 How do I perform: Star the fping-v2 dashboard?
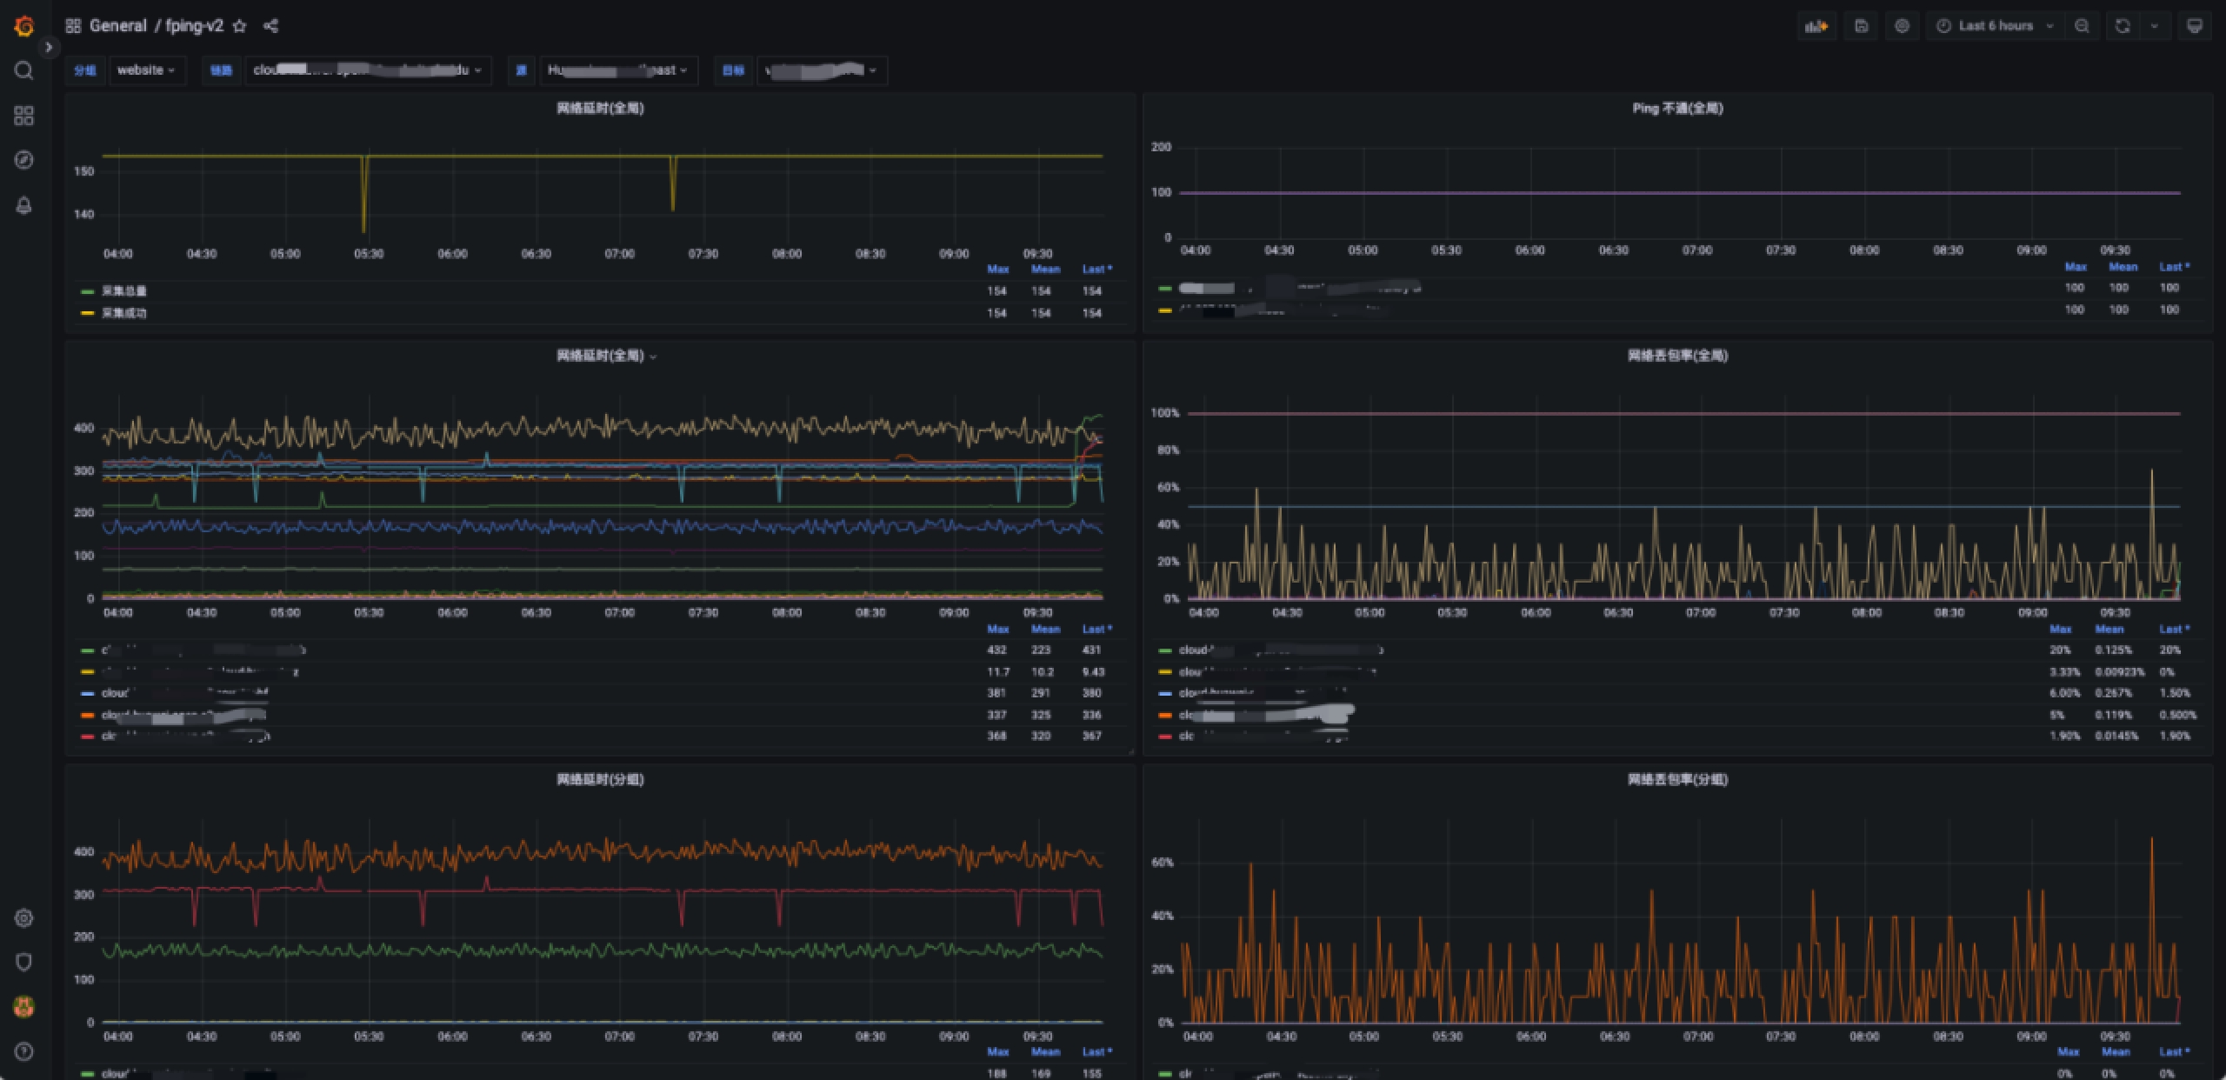click(x=240, y=26)
